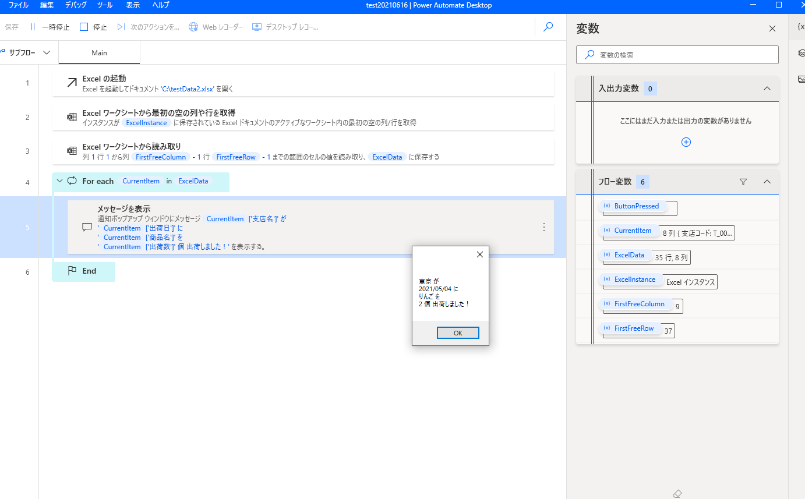Screen dimensions: 805x499
Task: Click the pause (一時停止) icon
Action: click(x=33, y=27)
